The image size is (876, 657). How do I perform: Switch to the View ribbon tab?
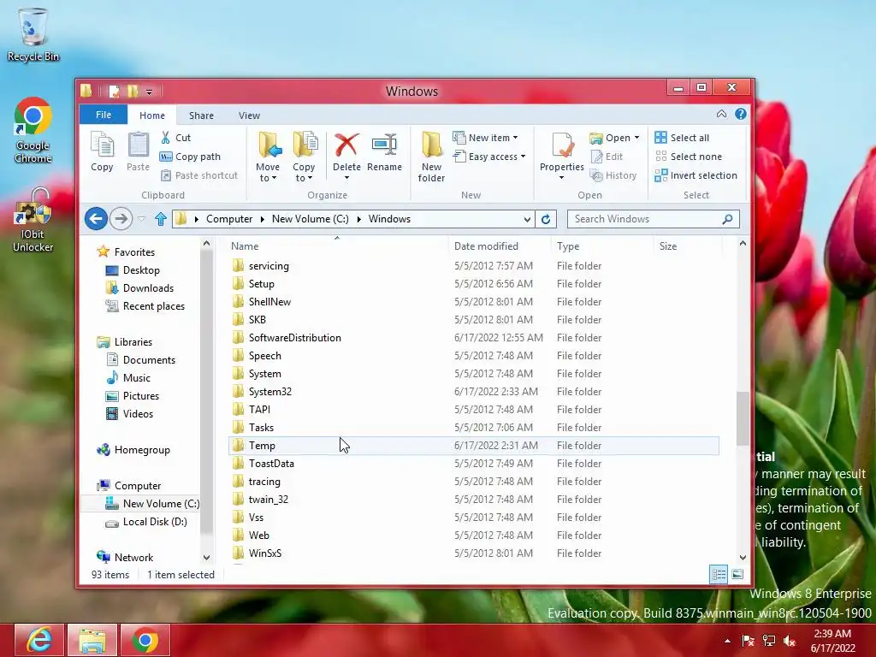pos(249,115)
